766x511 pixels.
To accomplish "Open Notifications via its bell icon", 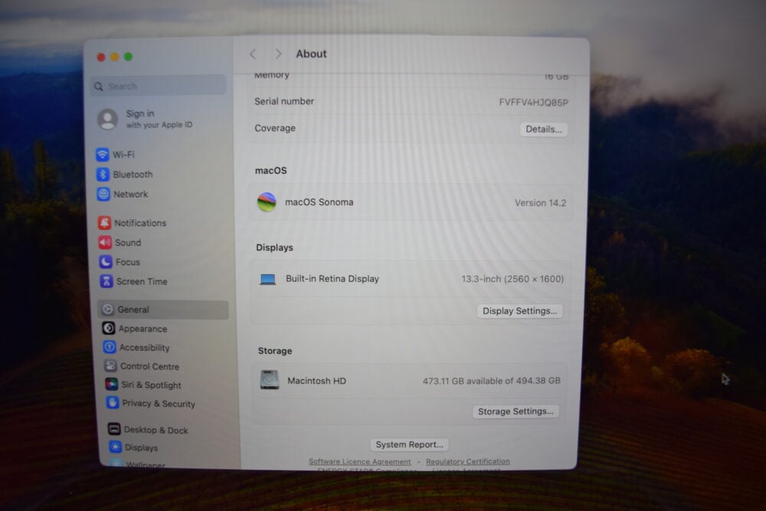I will pyautogui.click(x=104, y=223).
